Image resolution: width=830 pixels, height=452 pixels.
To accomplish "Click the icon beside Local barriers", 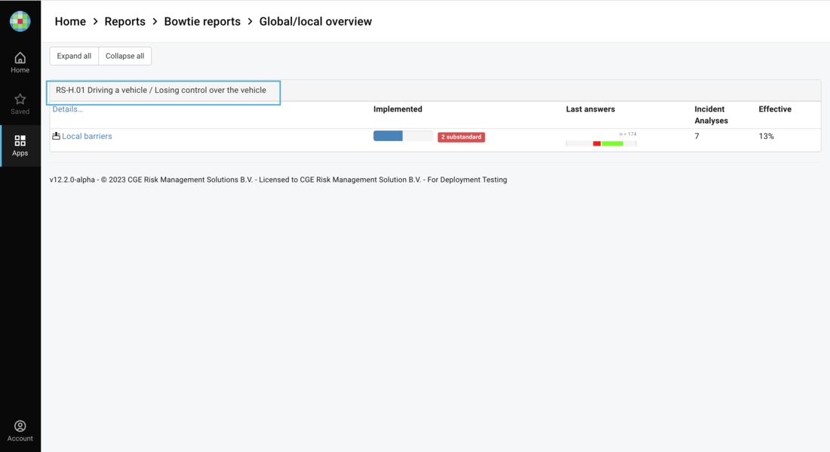I will point(56,136).
